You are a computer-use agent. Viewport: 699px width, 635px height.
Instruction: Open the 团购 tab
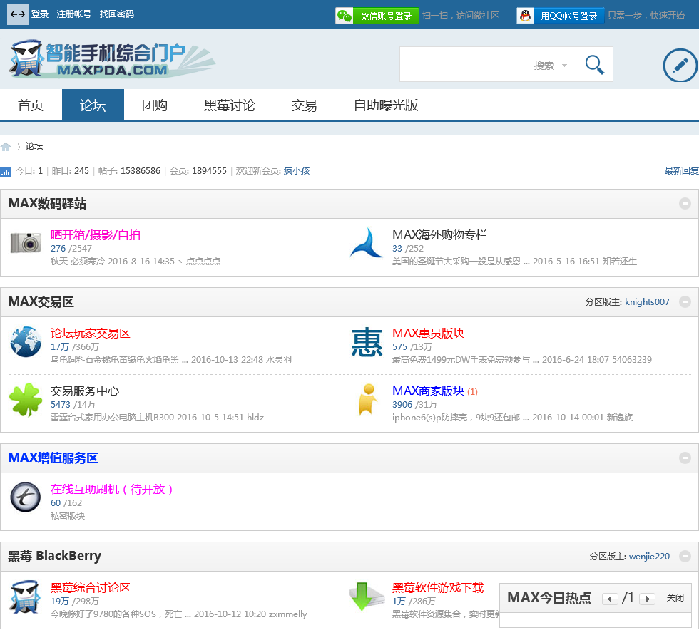tap(155, 105)
